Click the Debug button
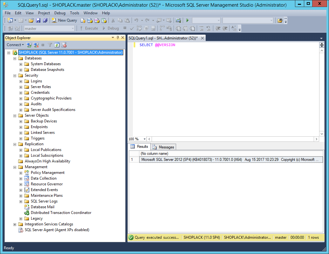This screenshot has width=329, height=254. (111, 28)
